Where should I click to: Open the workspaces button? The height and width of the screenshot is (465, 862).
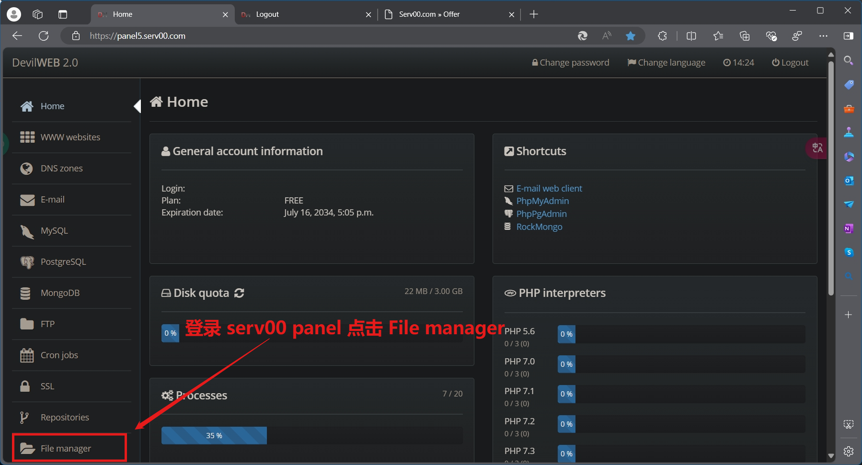pos(37,14)
